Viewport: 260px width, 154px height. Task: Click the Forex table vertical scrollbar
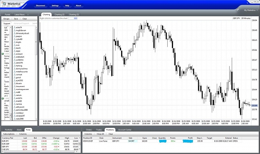coord(79,144)
